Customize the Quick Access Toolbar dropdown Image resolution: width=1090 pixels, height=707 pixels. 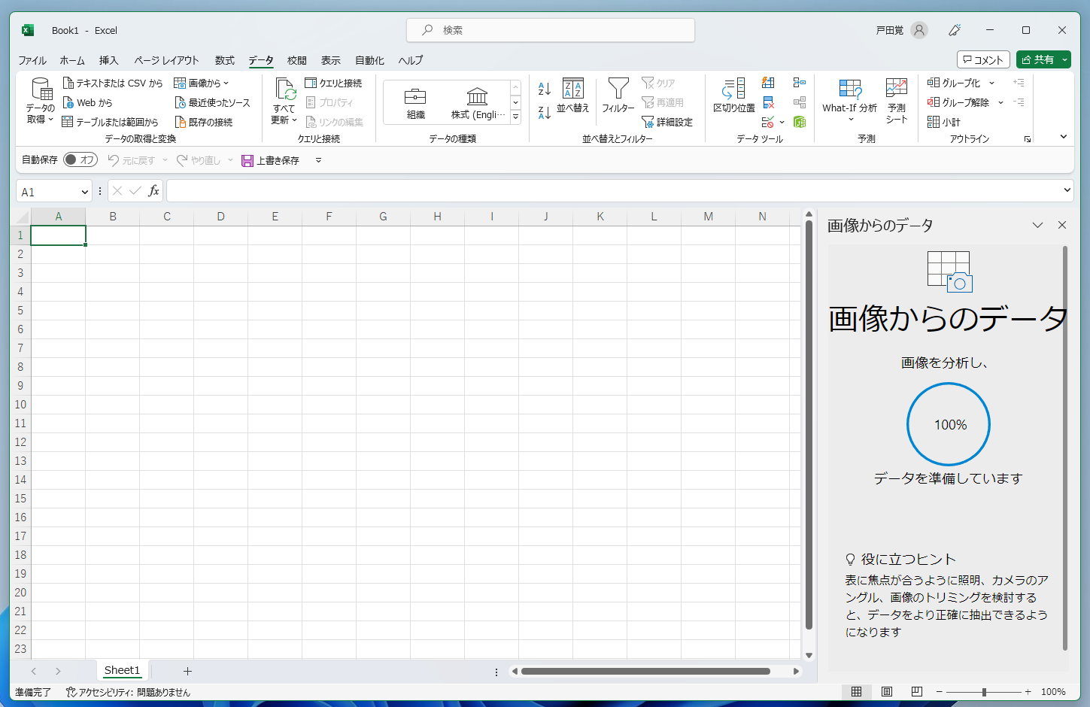319,160
